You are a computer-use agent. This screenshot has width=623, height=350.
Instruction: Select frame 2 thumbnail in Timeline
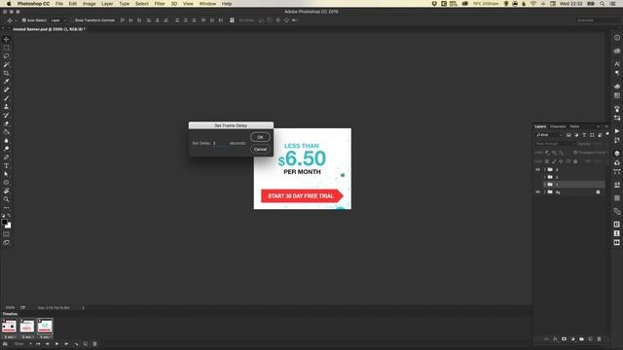tap(27, 327)
